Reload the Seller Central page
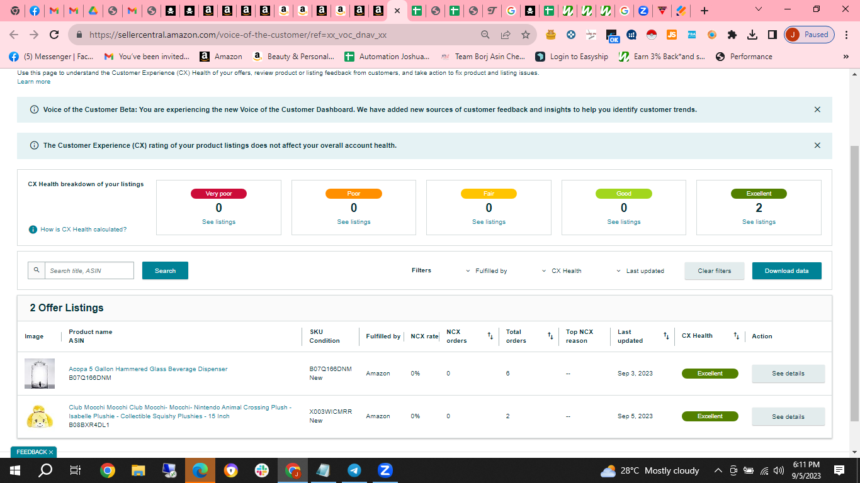Image resolution: width=860 pixels, height=483 pixels. 54,35
